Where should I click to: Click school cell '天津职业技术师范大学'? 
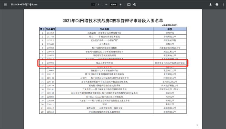point(170,48)
